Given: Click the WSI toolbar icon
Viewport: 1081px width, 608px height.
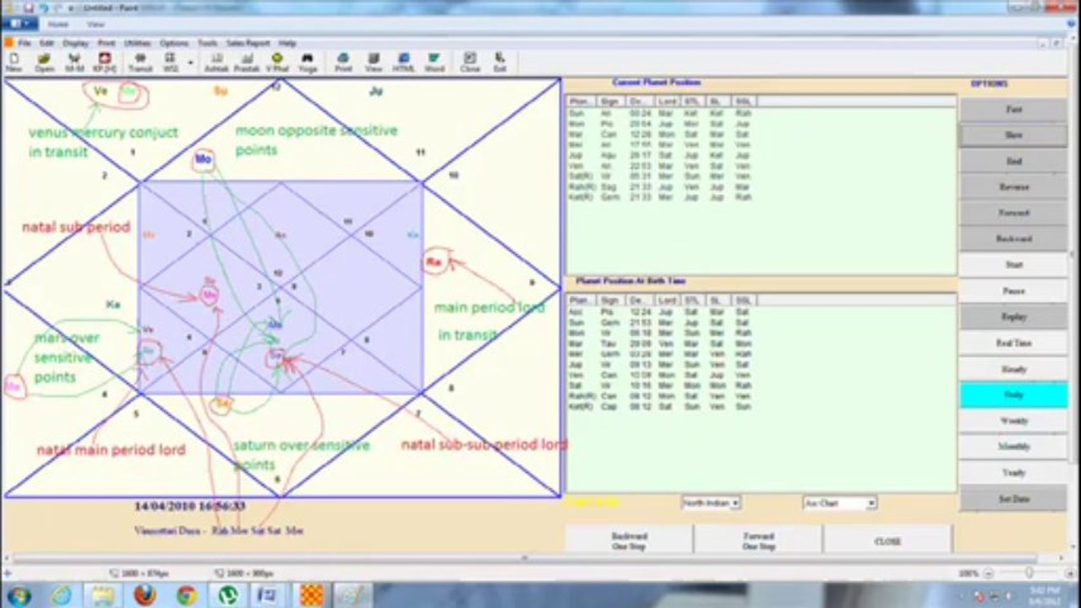Looking at the screenshot, I should (x=170, y=62).
